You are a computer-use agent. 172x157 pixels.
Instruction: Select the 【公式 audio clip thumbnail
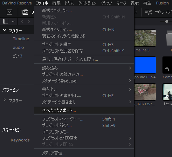click(x=167, y=92)
